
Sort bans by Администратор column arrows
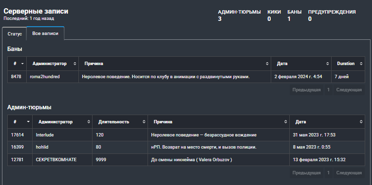75,64
